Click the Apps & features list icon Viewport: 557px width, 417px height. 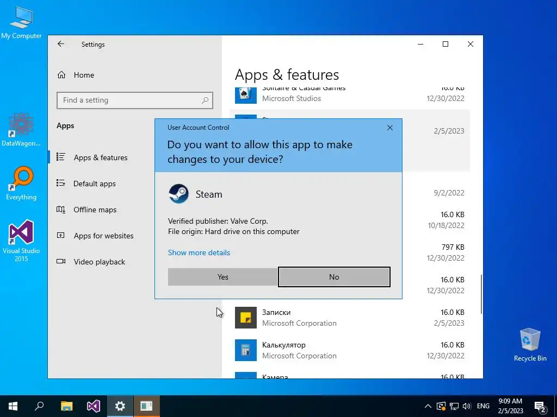[x=61, y=157]
